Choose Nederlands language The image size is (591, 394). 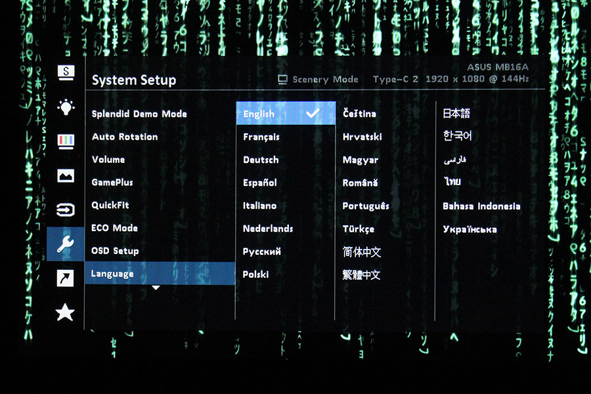click(x=268, y=229)
